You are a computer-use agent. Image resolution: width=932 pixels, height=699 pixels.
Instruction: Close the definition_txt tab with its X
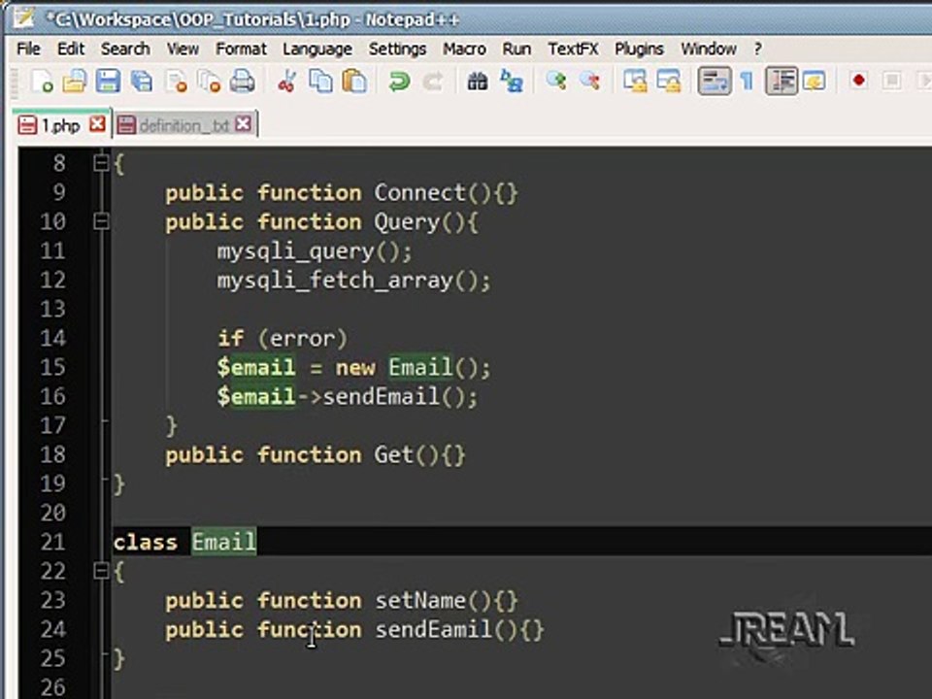click(243, 124)
